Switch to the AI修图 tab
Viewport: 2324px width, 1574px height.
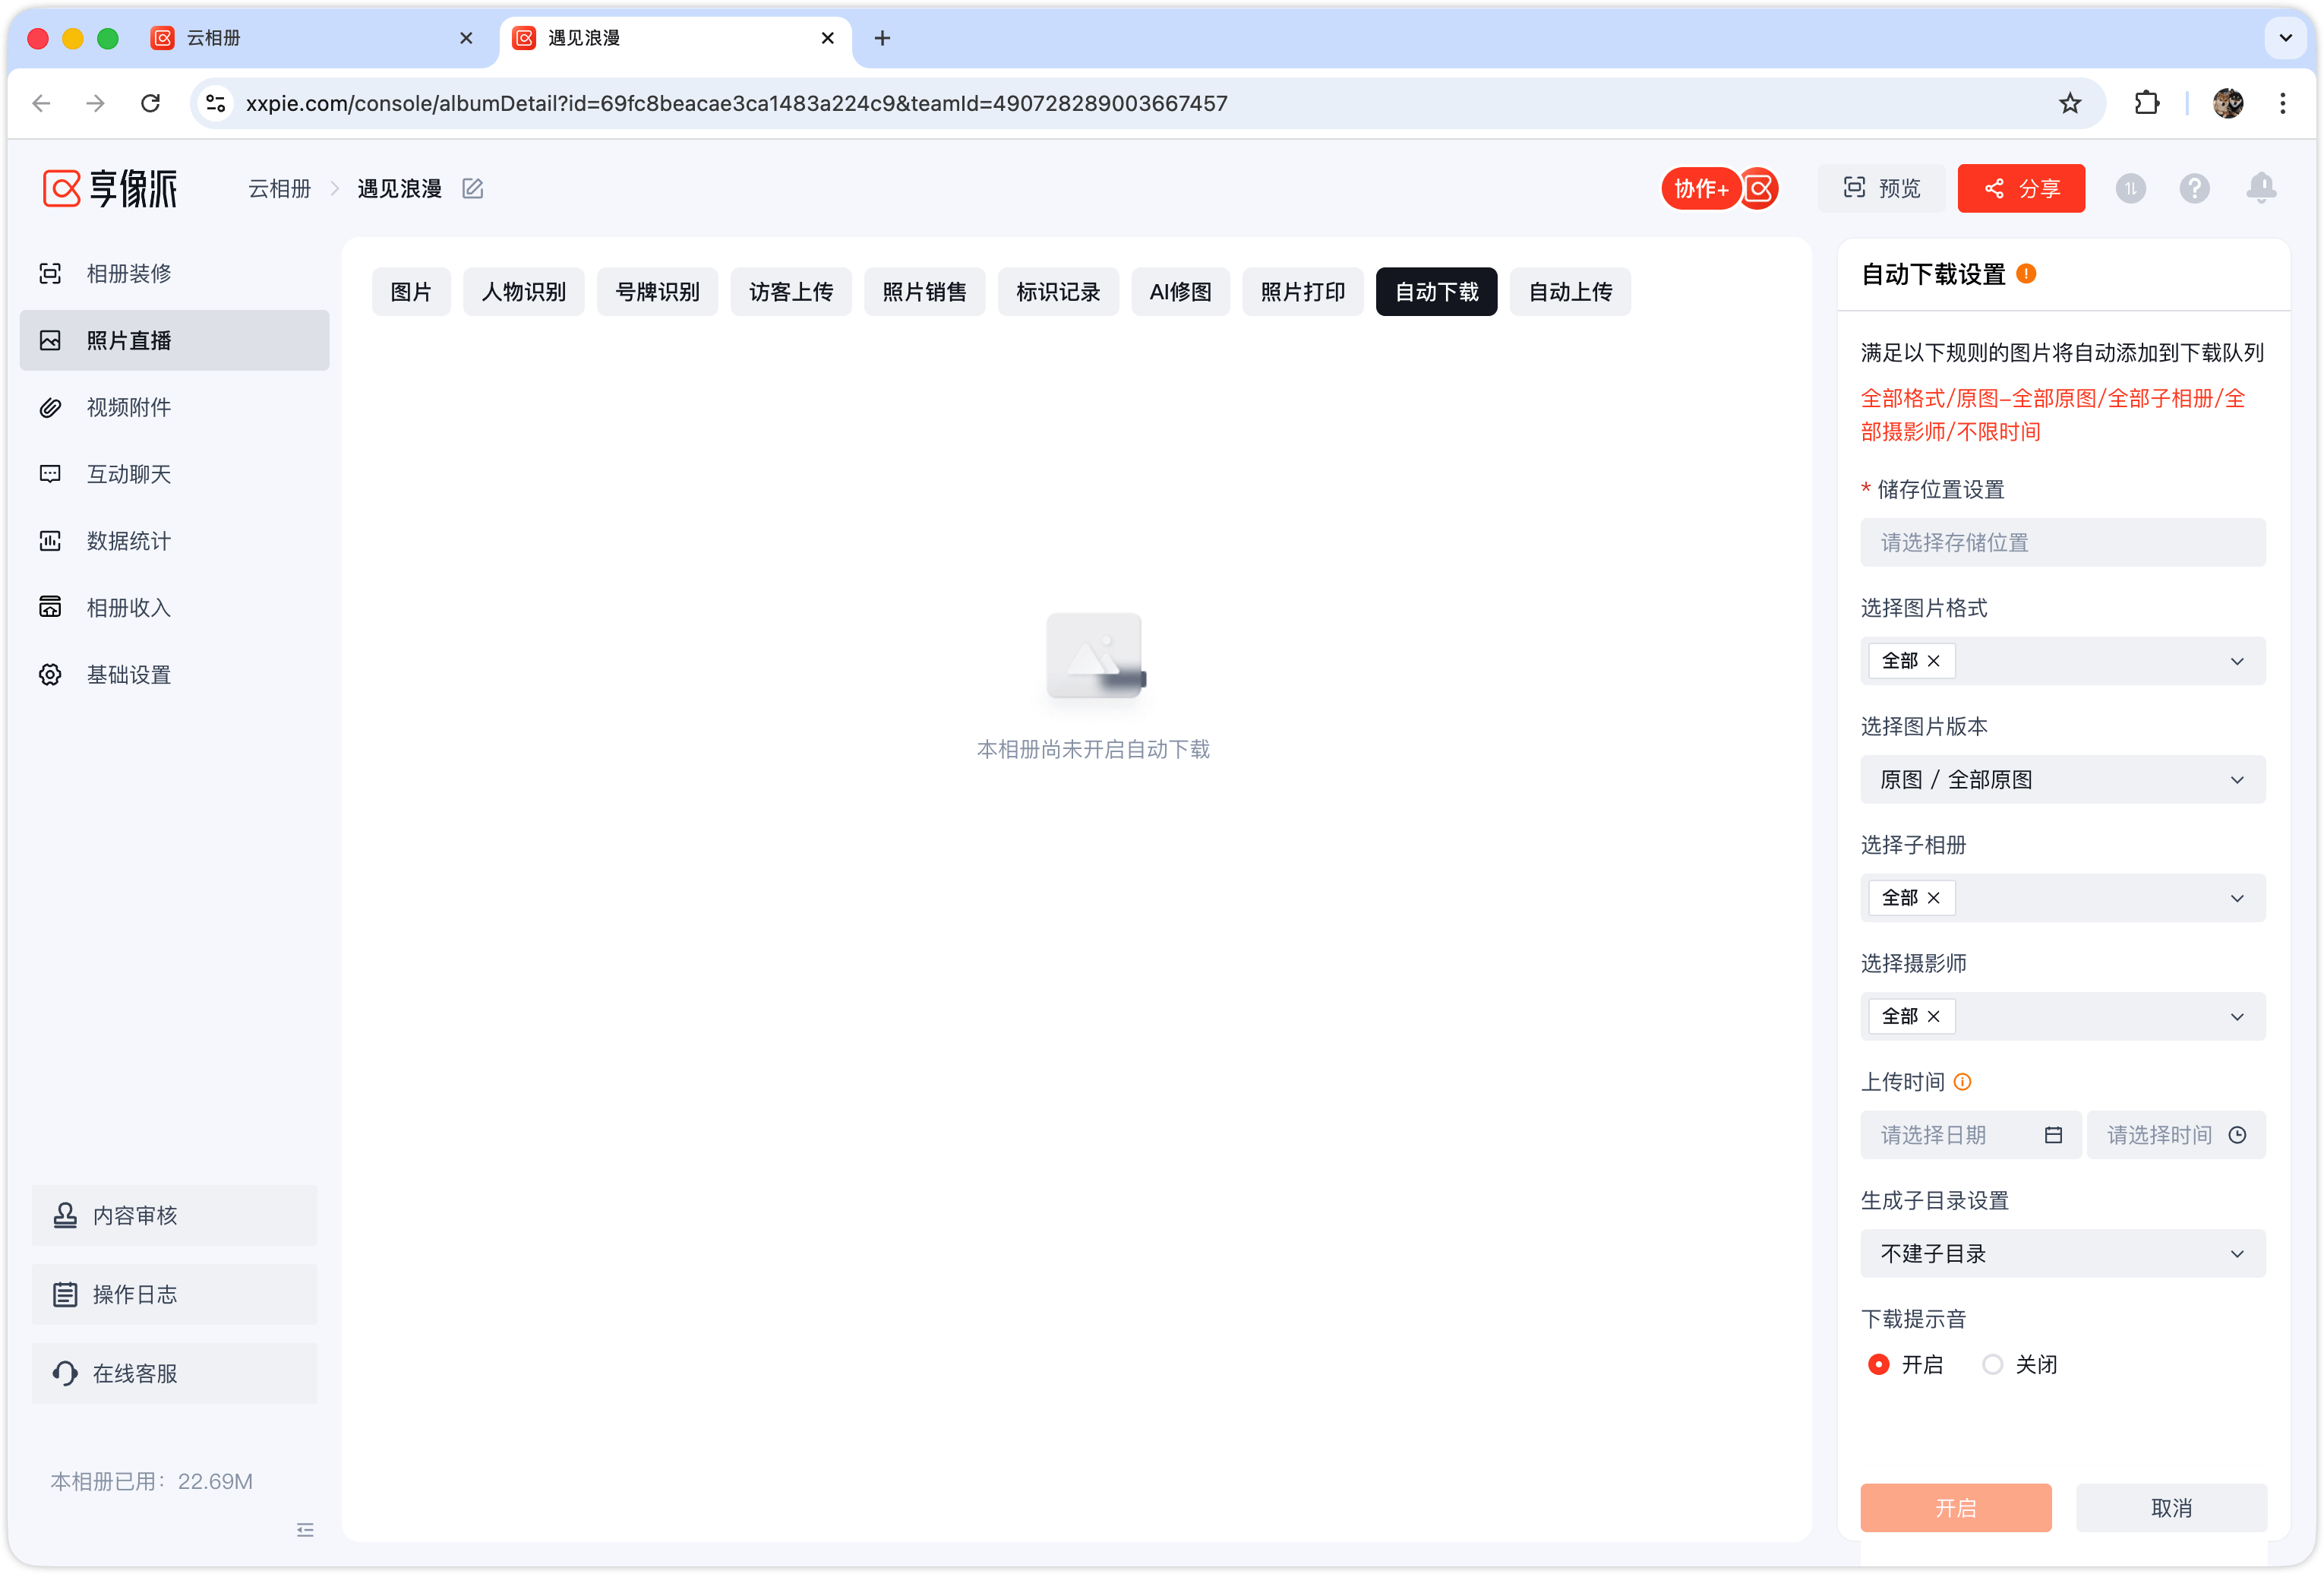point(1180,291)
